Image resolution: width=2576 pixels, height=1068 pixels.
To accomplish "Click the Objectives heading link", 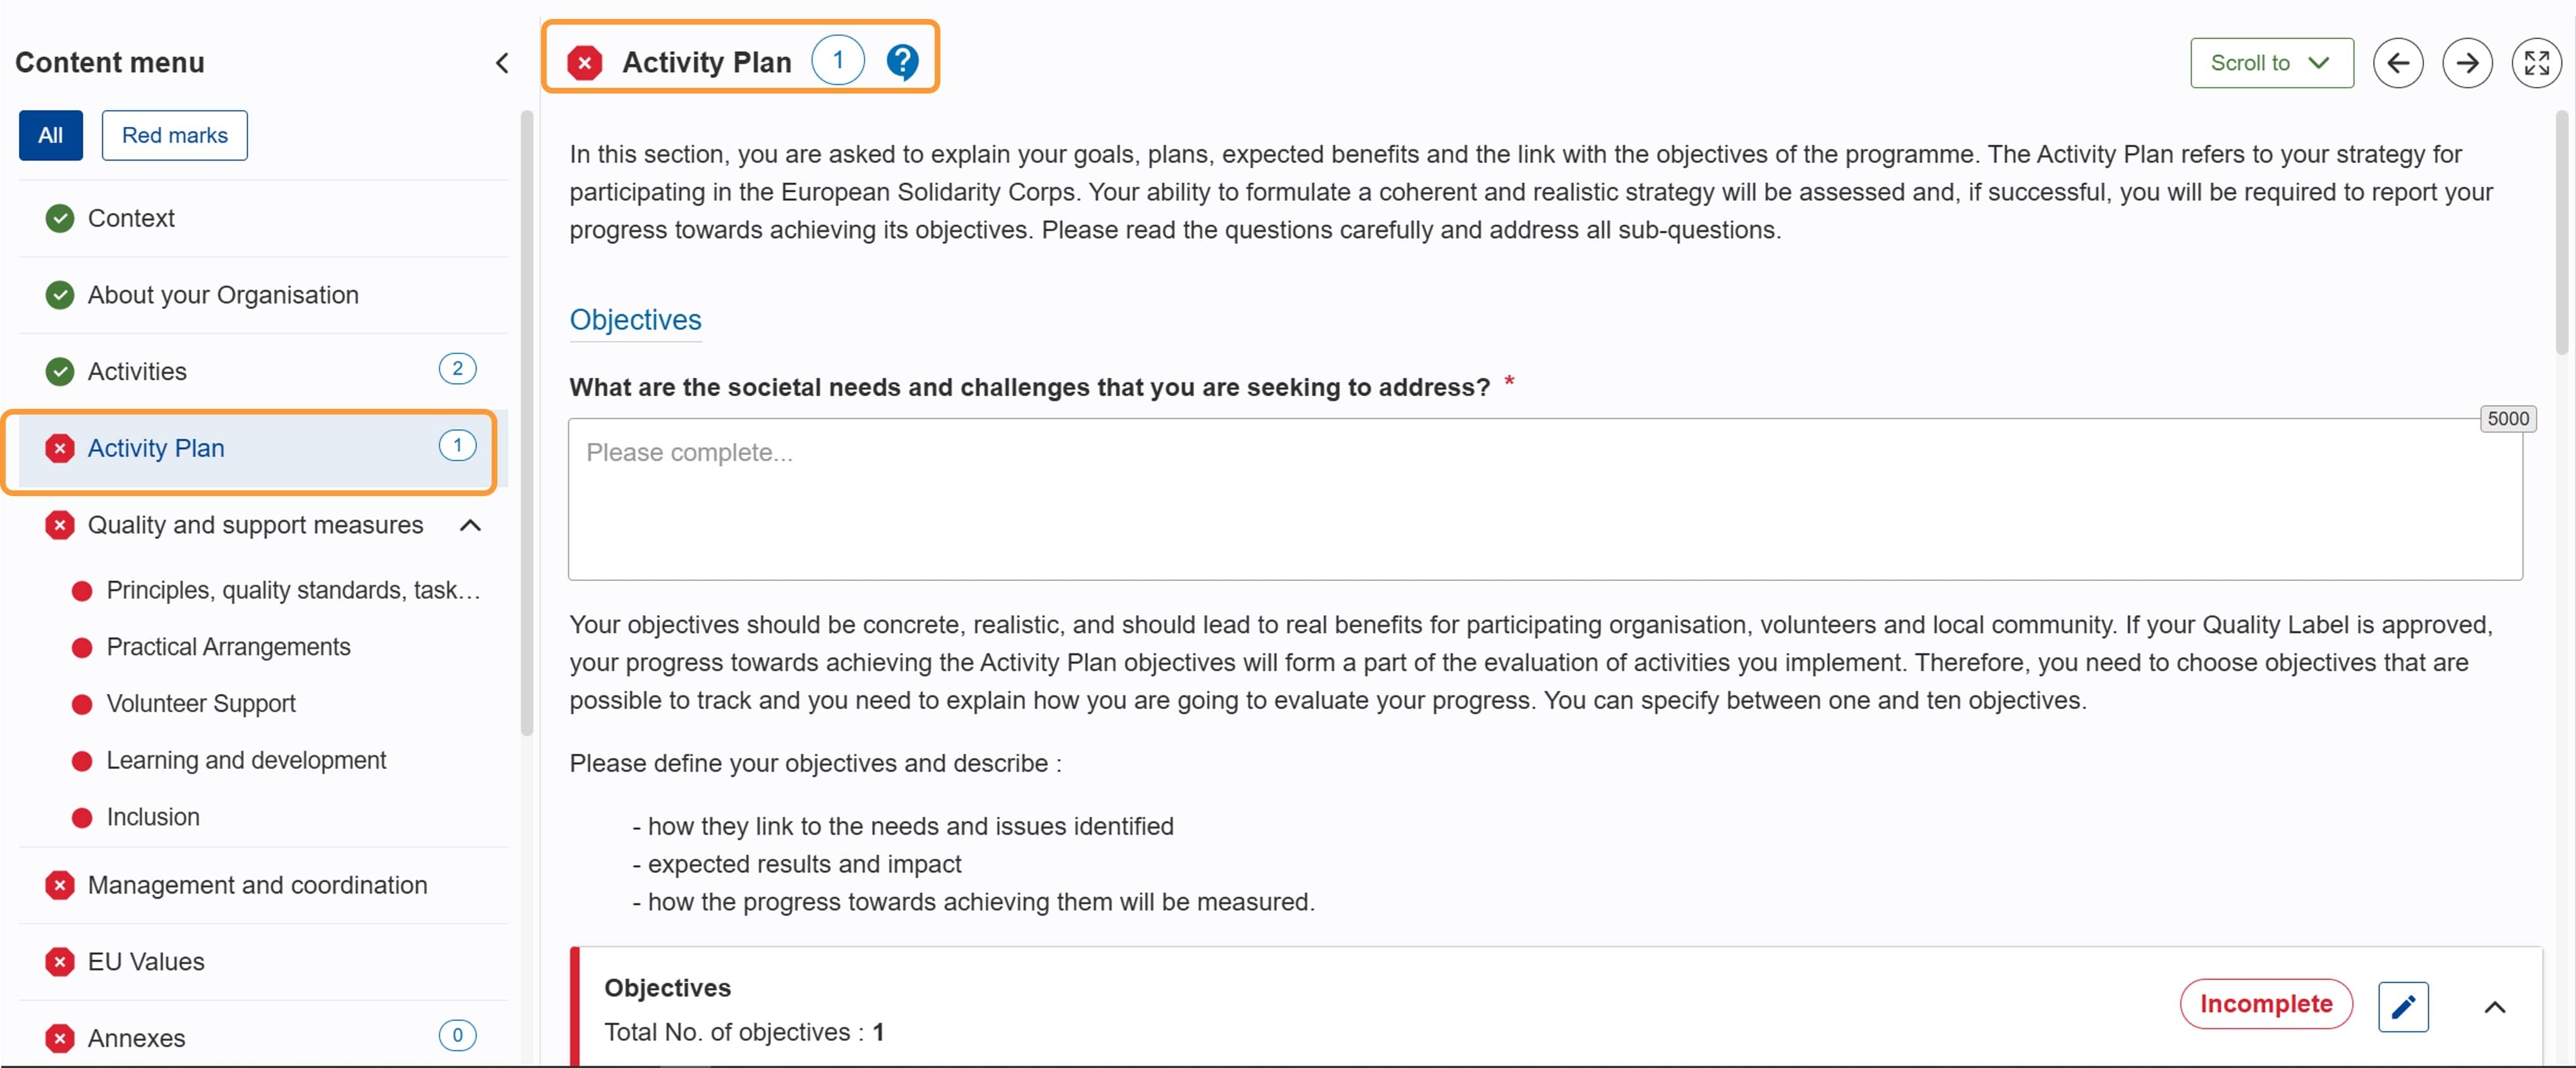I will point(635,320).
